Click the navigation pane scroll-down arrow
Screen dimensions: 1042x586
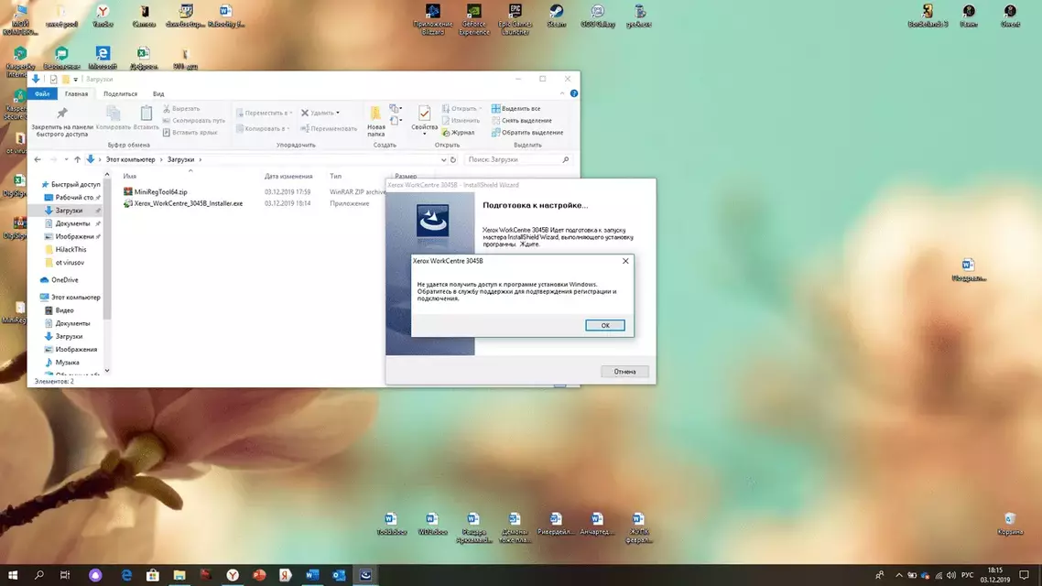click(107, 371)
